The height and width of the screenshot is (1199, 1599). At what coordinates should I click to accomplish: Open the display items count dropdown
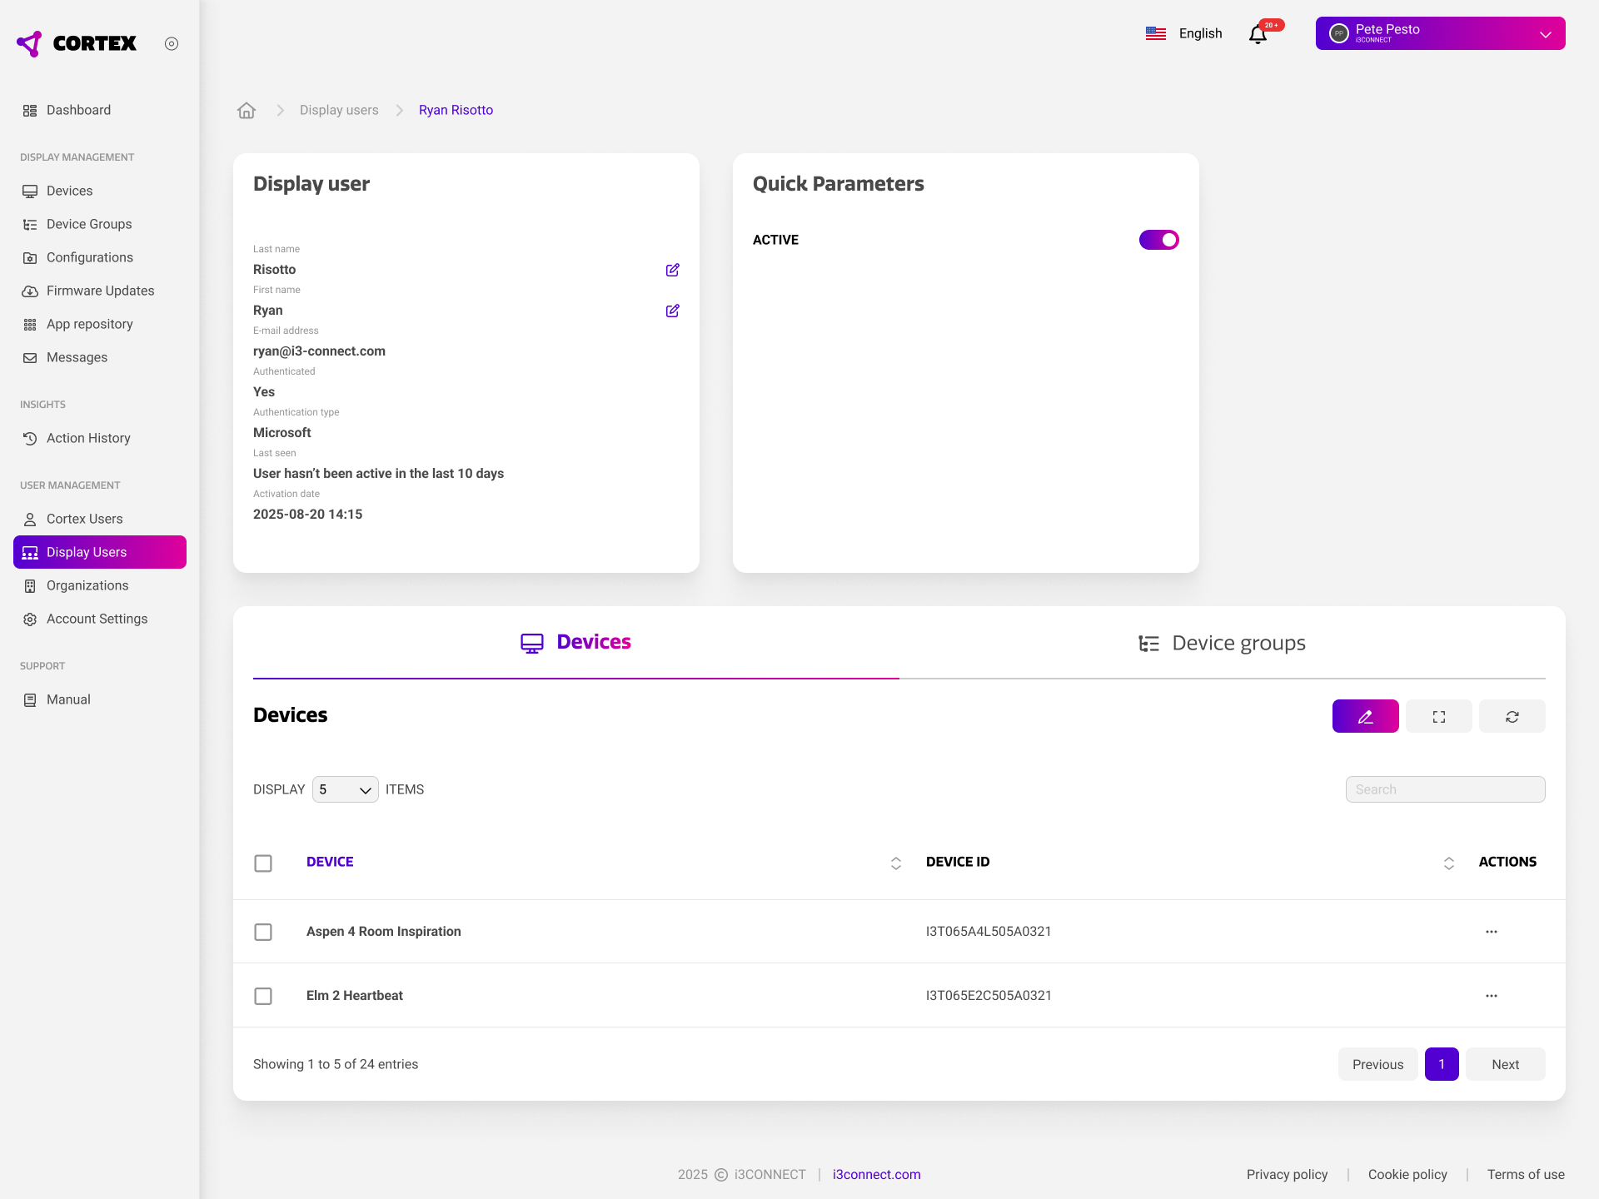pos(345,789)
